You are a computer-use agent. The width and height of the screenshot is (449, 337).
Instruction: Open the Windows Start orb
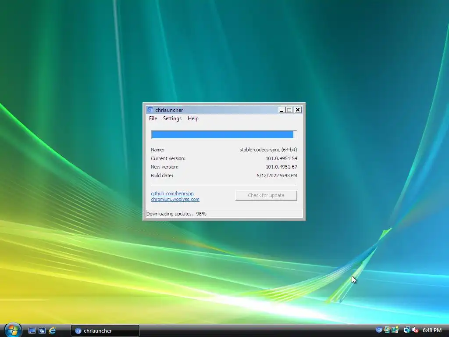tap(13, 330)
